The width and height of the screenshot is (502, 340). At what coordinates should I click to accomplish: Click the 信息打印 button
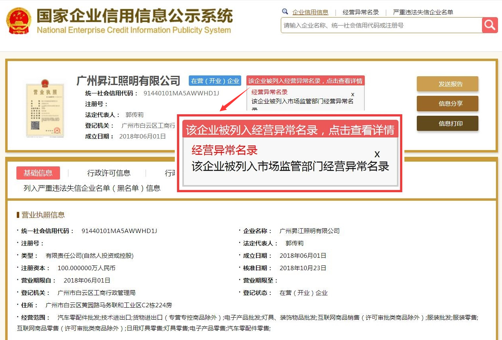(x=447, y=123)
